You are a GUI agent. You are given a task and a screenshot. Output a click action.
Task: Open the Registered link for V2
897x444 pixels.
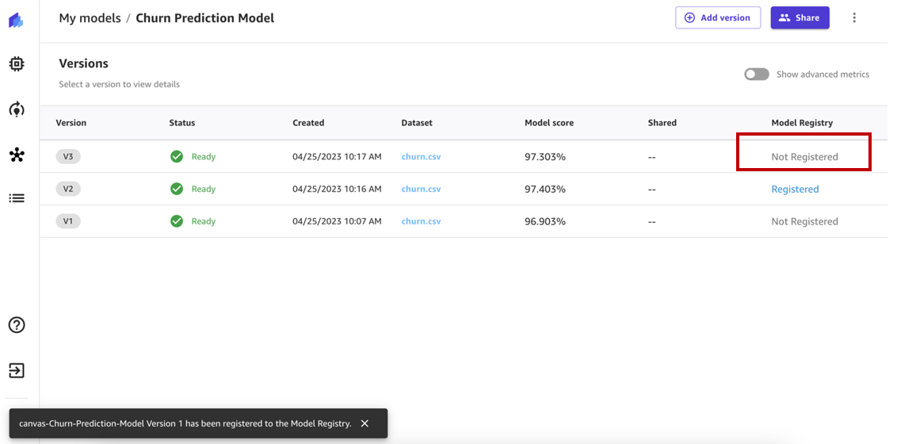(x=795, y=189)
